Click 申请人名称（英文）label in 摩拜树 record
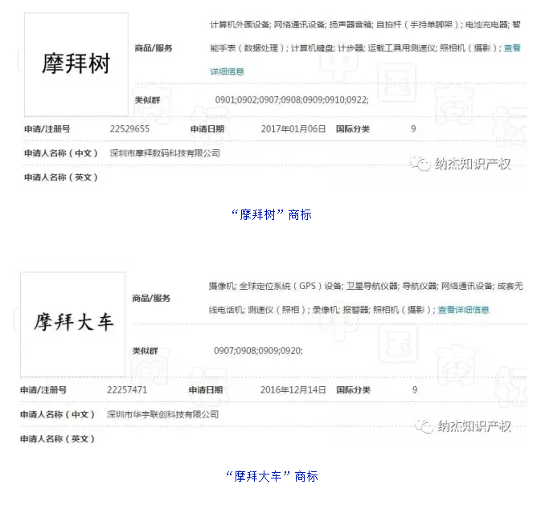This screenshot has width=537, height=505. click(61, 177)
